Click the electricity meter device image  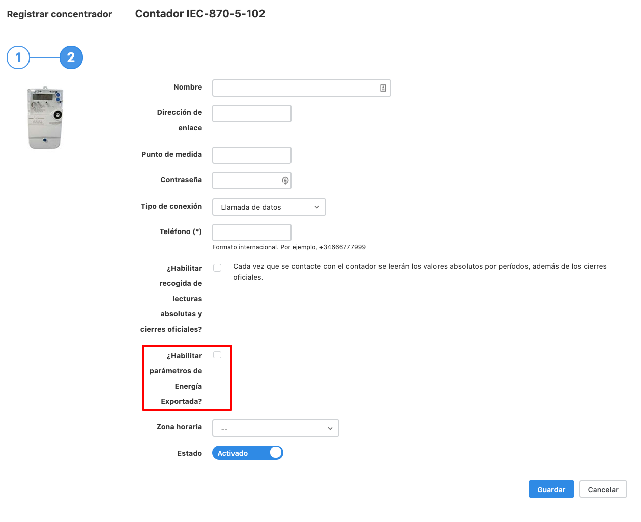coord(45,118)
